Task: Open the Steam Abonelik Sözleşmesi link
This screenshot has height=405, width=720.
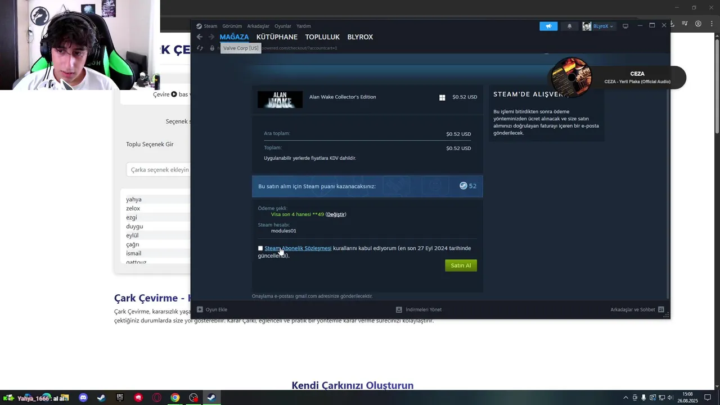Action: click(298, 248)
